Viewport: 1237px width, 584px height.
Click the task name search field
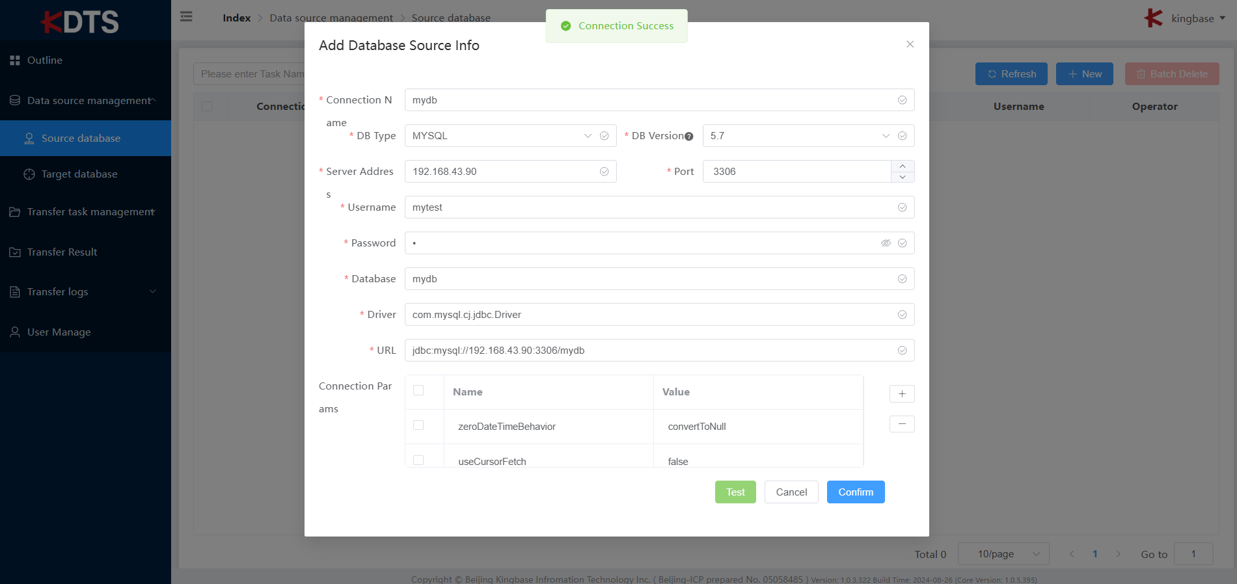click(249, 74)
